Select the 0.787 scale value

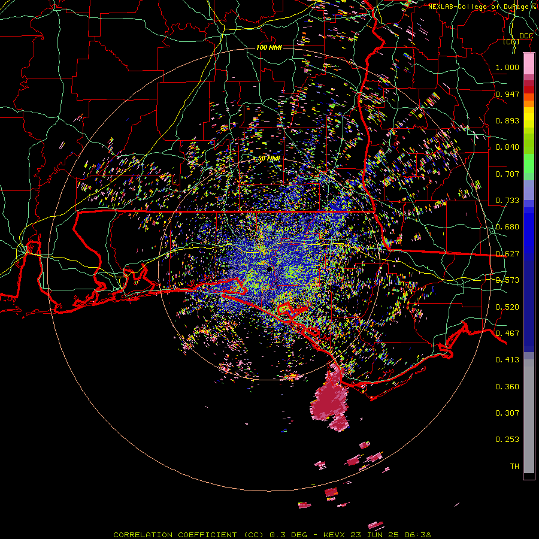(x=507, y=174)
